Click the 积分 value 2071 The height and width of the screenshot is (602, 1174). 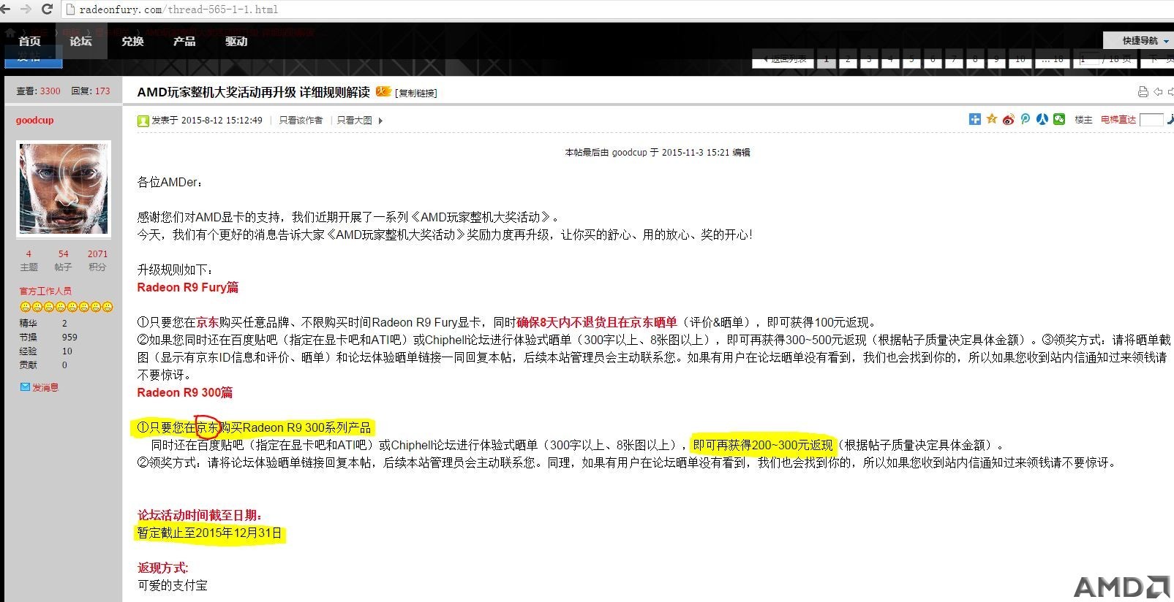coord(97,254)
